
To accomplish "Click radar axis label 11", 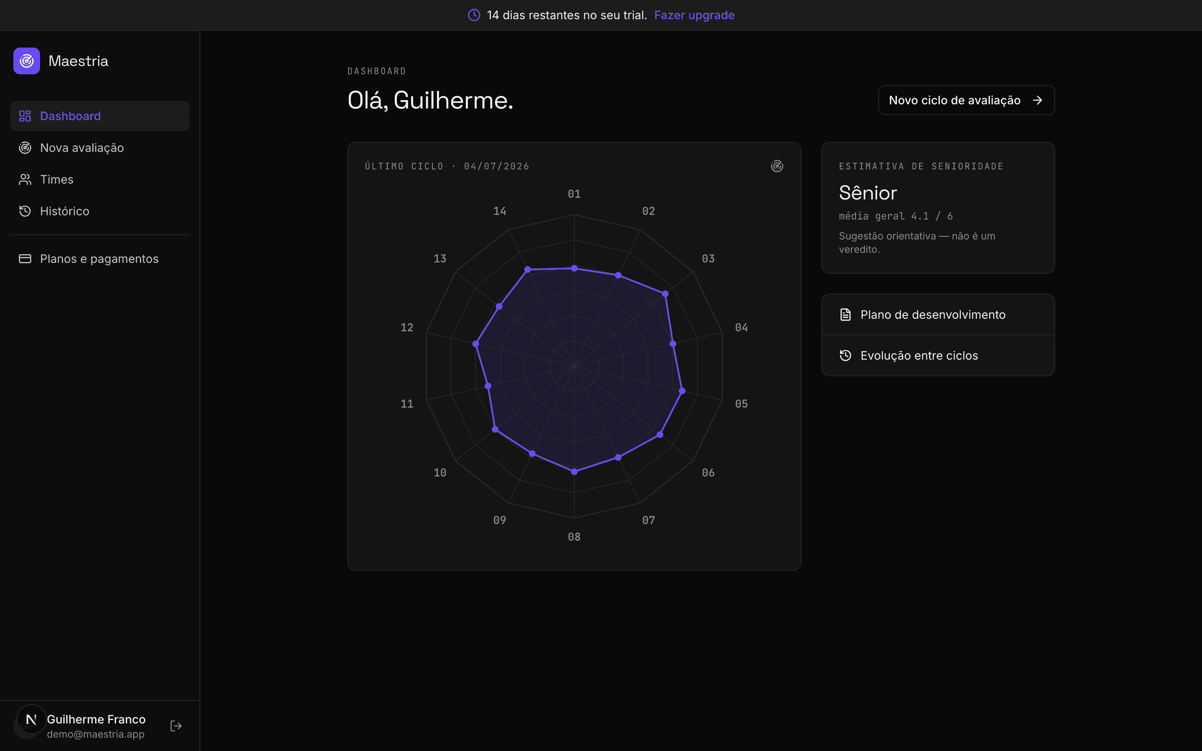I will point(407,404).
